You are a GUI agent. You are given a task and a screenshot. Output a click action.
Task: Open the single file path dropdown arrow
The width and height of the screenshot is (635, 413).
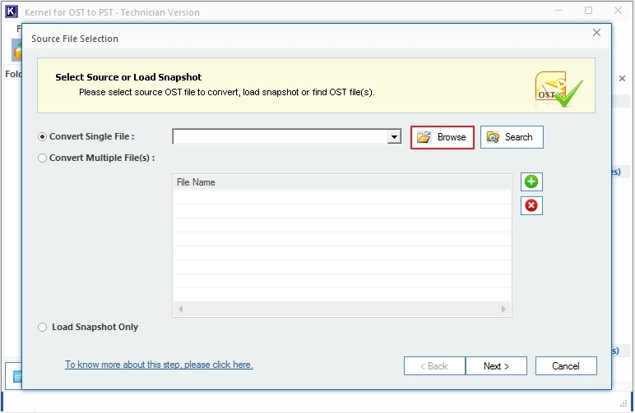[x=394, y=136]
